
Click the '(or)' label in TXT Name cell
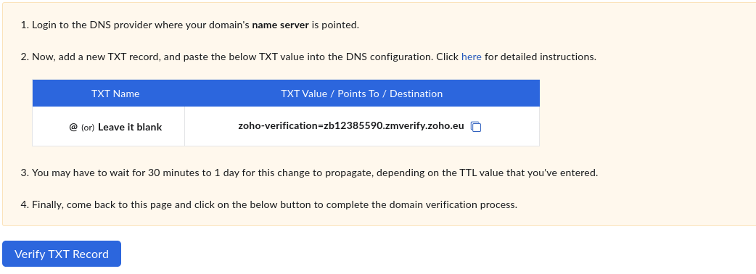(x=88, y=128)
